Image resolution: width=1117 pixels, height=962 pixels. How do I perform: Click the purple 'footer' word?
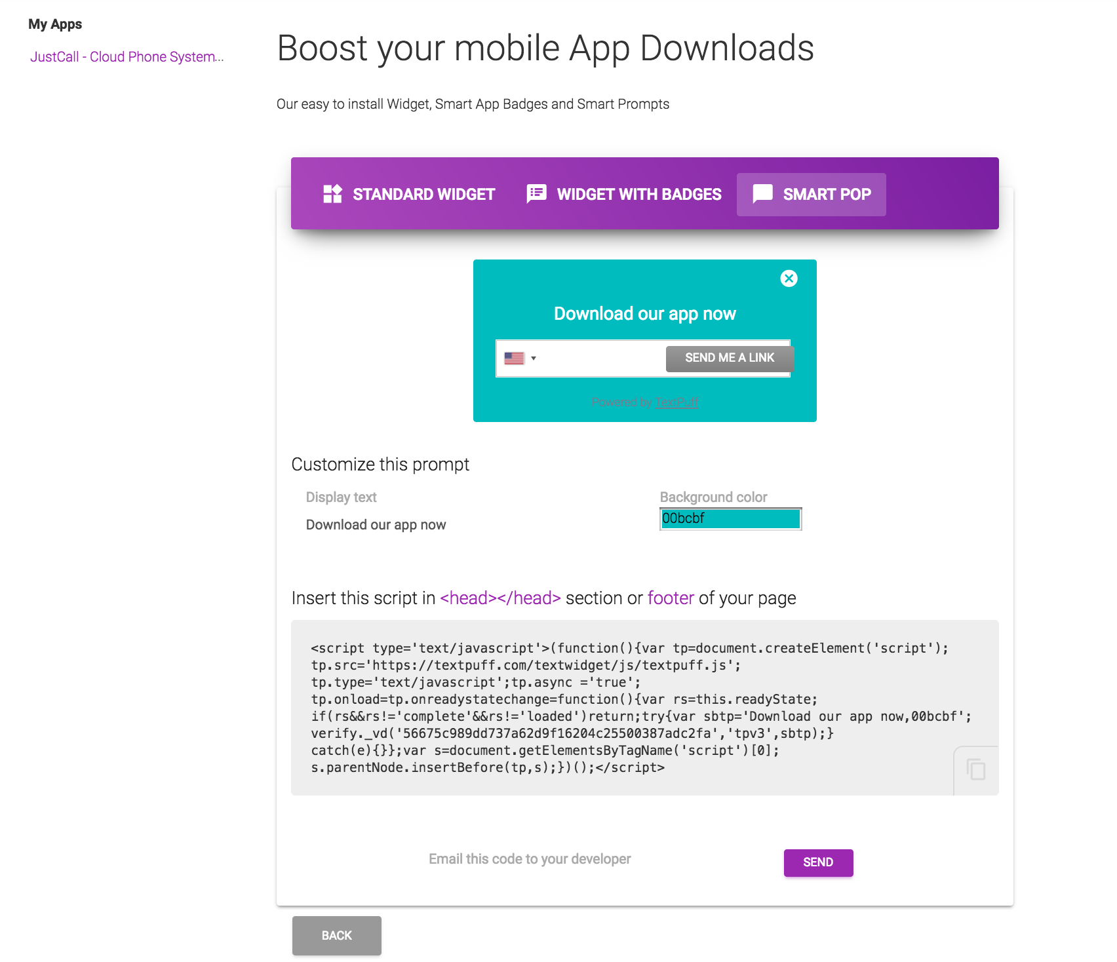(x=671, y=598)
